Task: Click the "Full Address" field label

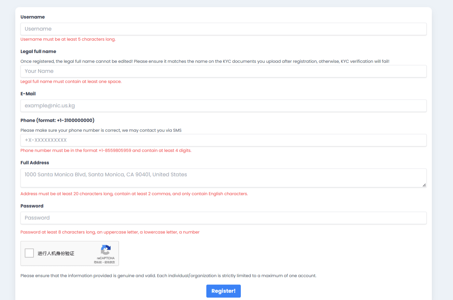Action: (34, 163)
